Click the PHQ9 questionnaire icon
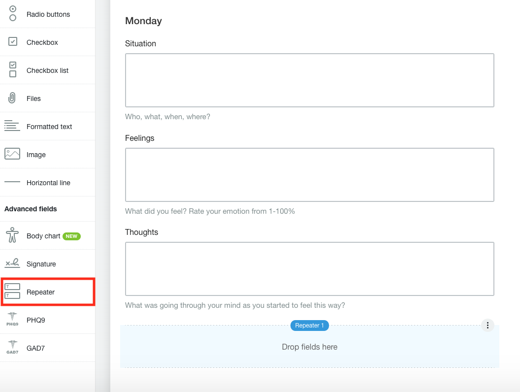This screenshot has width=520, height=392. [12, 320]
